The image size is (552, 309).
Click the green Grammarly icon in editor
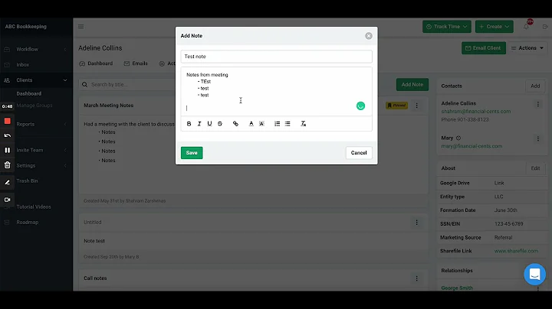[360, 106]
